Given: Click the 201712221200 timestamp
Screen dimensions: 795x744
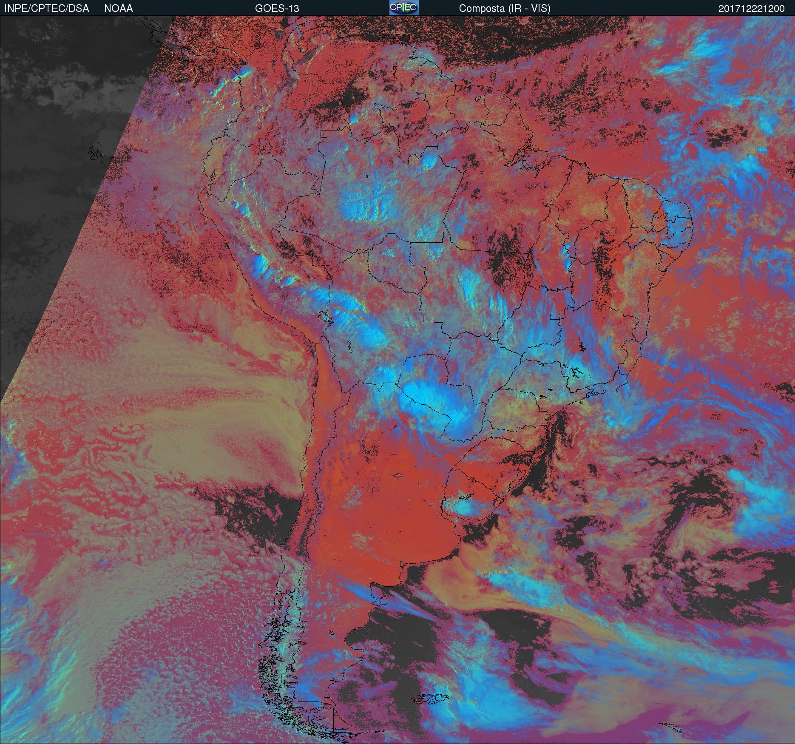Looking at the screenshot, I should click(752, 9).
